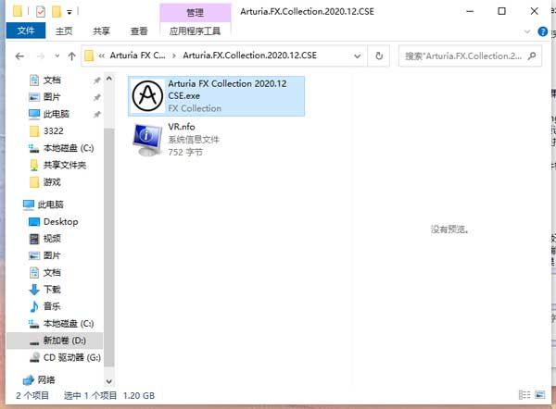
Task: Expand the ribbon with the chevron
Action: click(527, 31)
